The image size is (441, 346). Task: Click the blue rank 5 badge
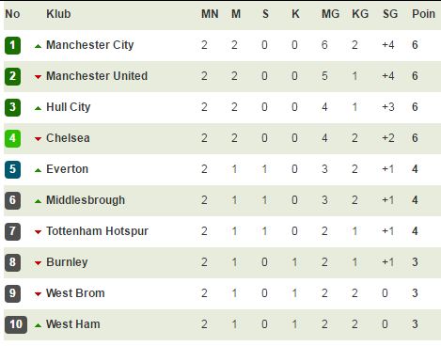click(x=12, y=169)
